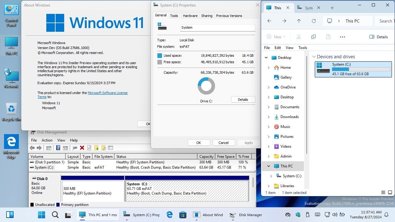The height and width of the screenshot is (222, 395).
Task: Open the File menu in Disk Management
Action: 34,140
